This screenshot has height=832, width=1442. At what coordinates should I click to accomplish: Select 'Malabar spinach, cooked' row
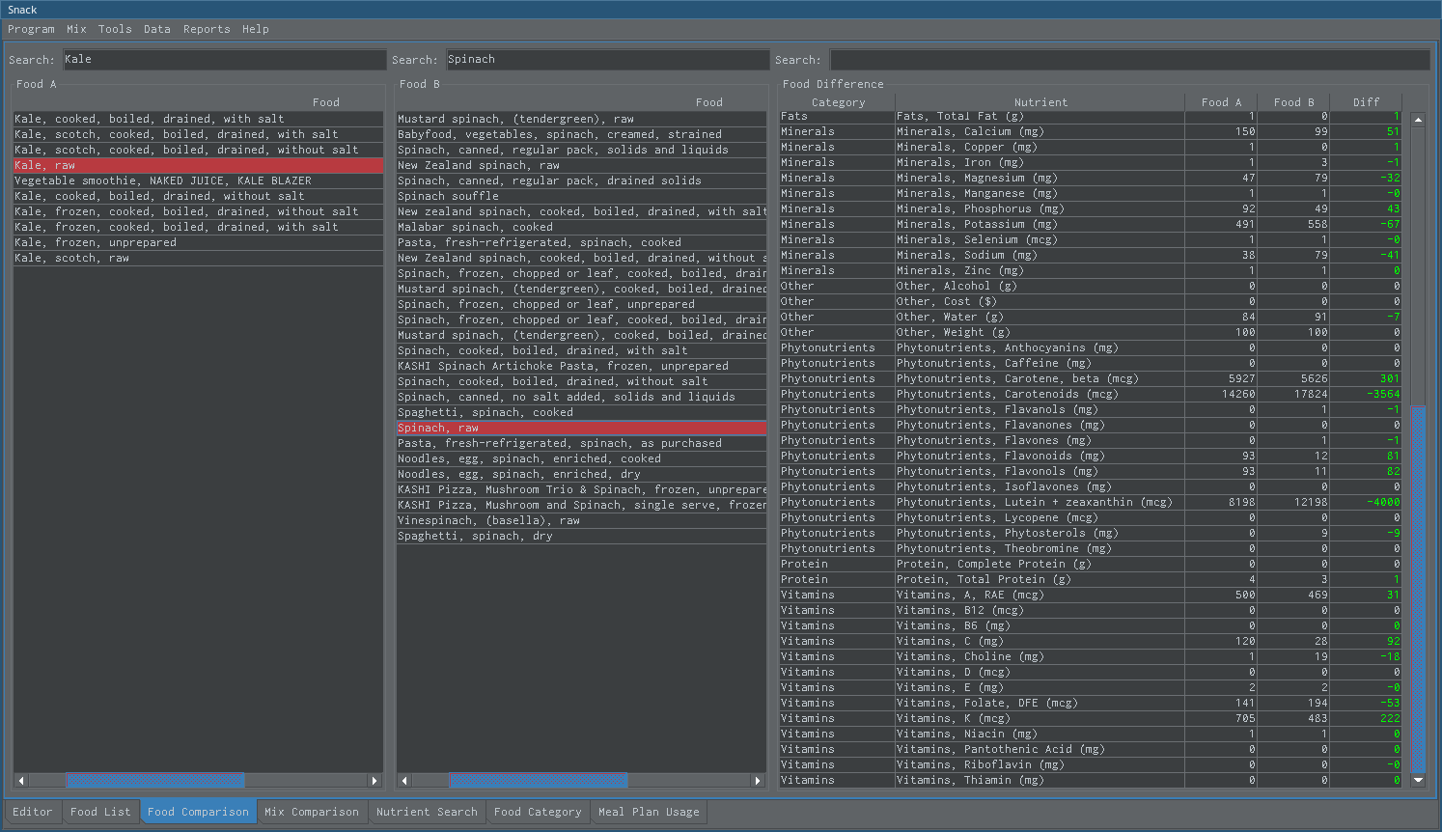[x=581, y=228]
